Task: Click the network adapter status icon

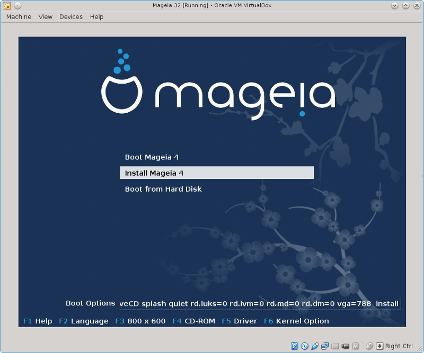Action: click(x=325, y=346)
